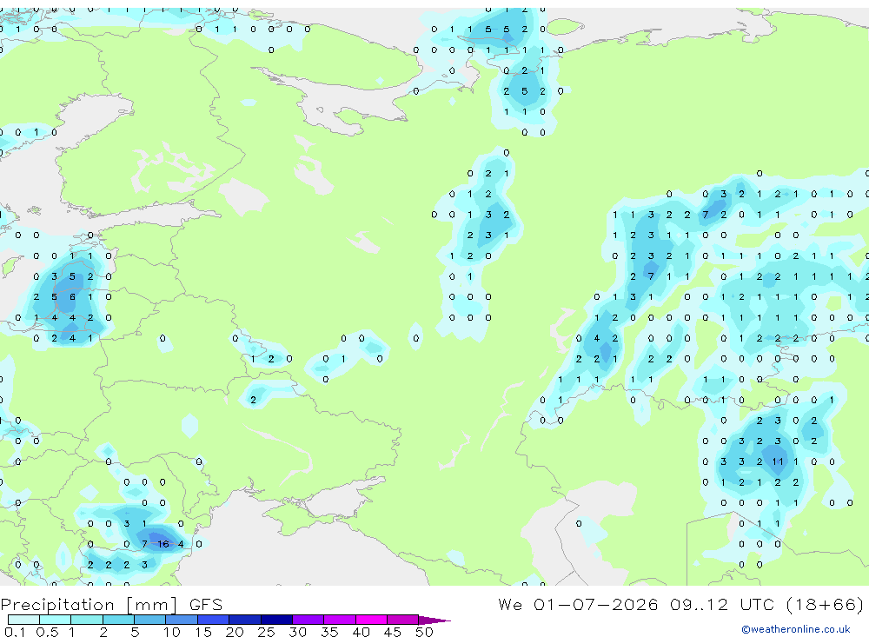
Task: Click the legend label '15'
Action: pos(202,632)
